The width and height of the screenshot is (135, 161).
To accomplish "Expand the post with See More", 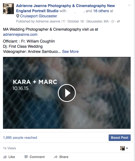I will [x=70, y=51].
